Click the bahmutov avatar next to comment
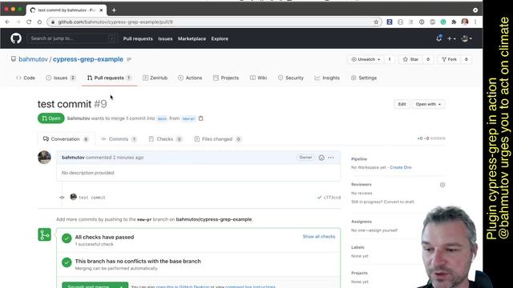The image size is (513, 288). point(45,157)
